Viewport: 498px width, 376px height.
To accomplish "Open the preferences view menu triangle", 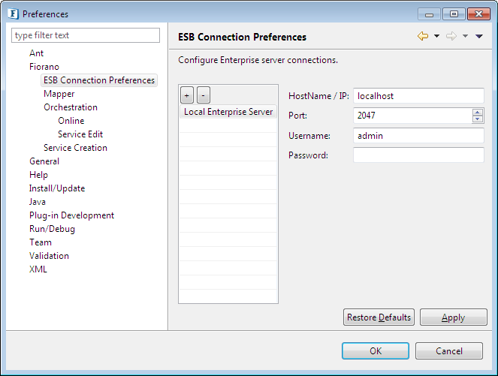I will [479, 37].
